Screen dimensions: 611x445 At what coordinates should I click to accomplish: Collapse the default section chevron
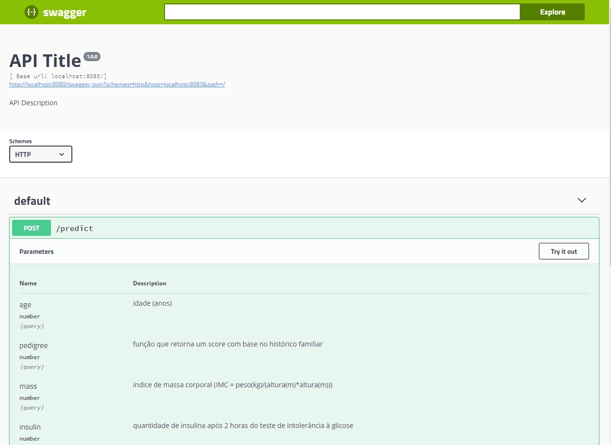[581, 200]
